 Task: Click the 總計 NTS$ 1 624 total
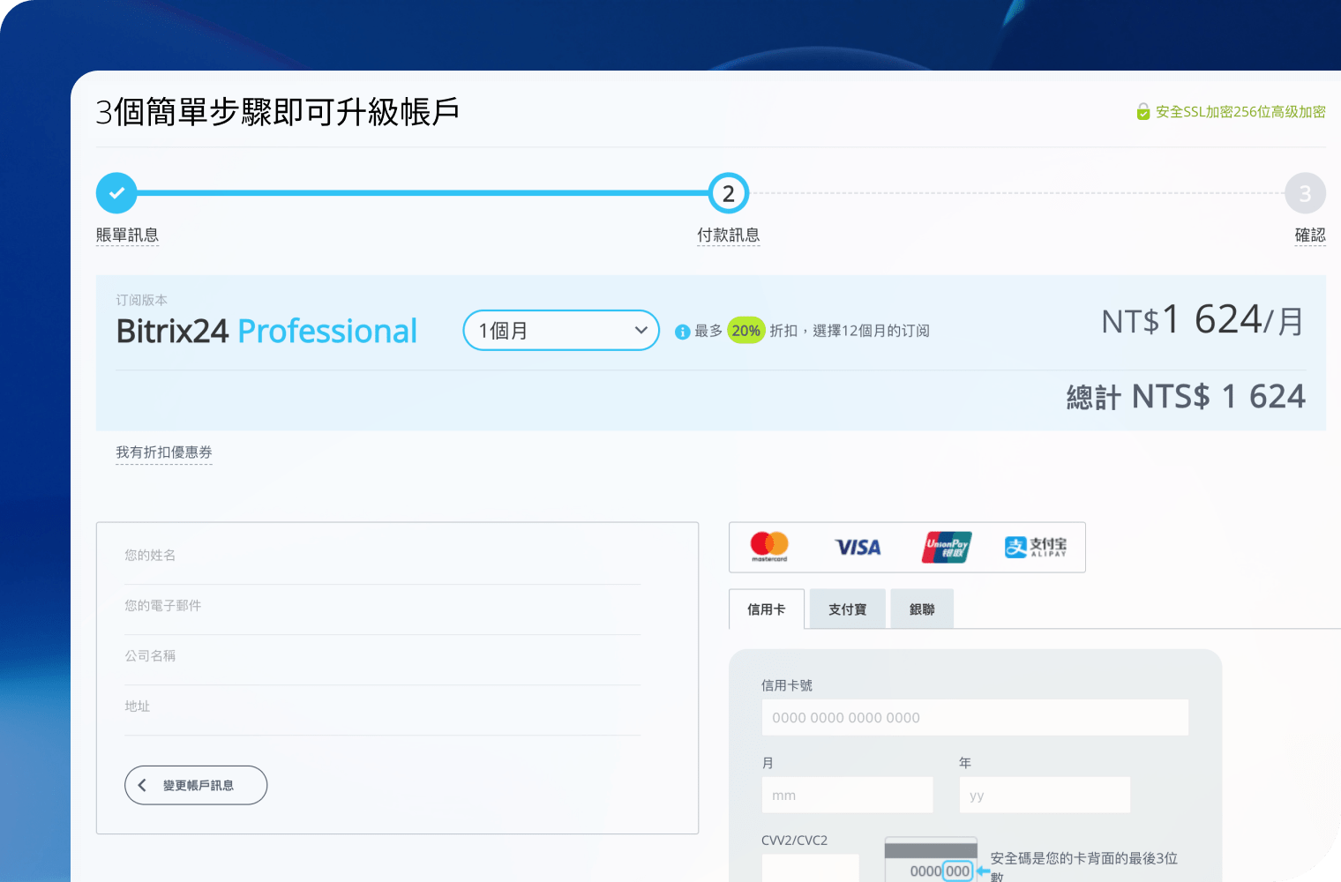1186,397
